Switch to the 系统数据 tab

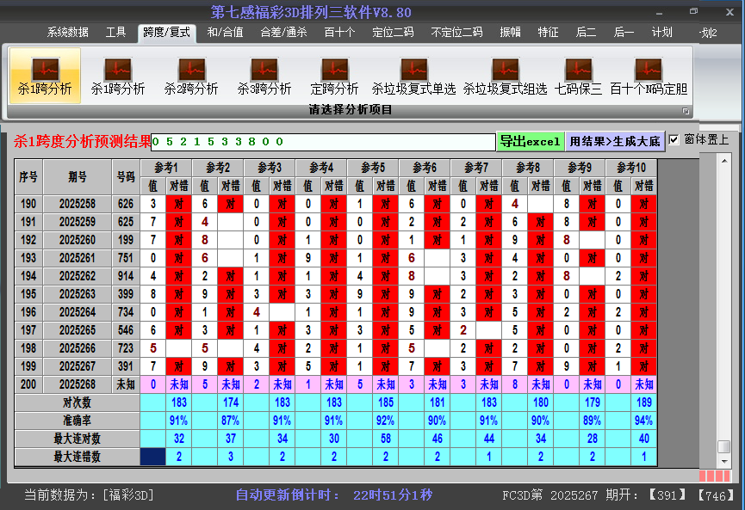(x=68, y=33)
